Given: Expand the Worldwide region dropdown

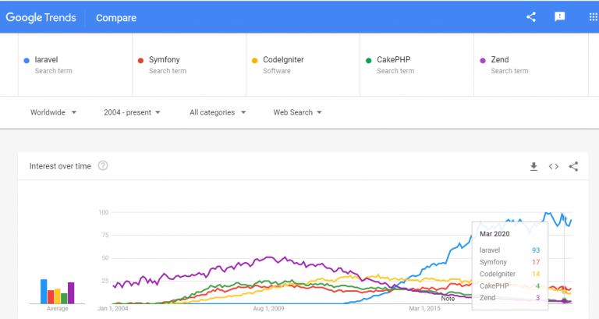Looking at the screenshot, I should tap(53, 112).
